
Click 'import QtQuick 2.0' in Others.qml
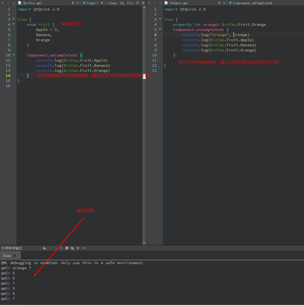pyautogui.click(x=185, y=9)
